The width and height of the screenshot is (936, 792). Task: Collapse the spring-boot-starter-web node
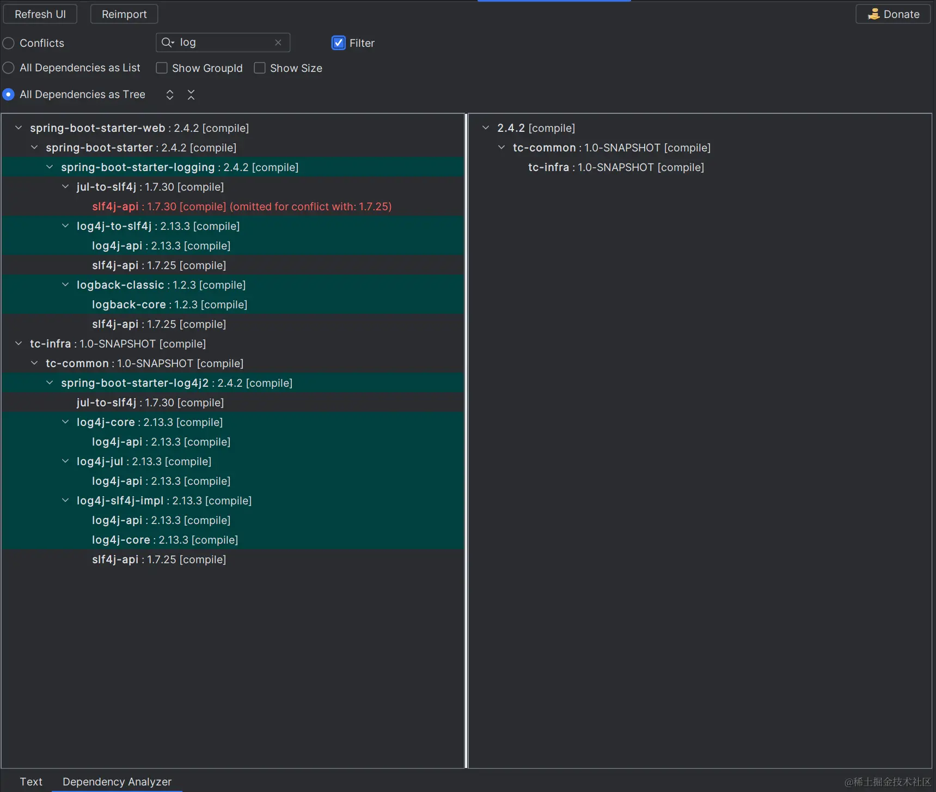tap(19, 128)
